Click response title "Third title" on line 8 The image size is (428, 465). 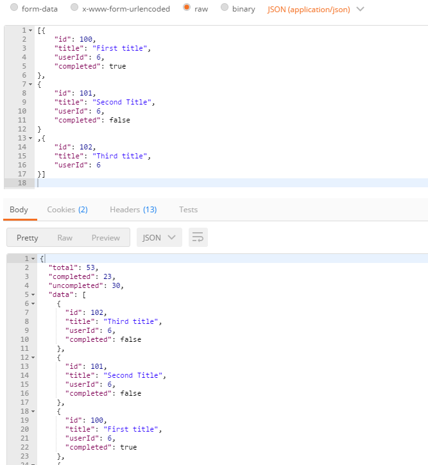click(x=131, y=321)
